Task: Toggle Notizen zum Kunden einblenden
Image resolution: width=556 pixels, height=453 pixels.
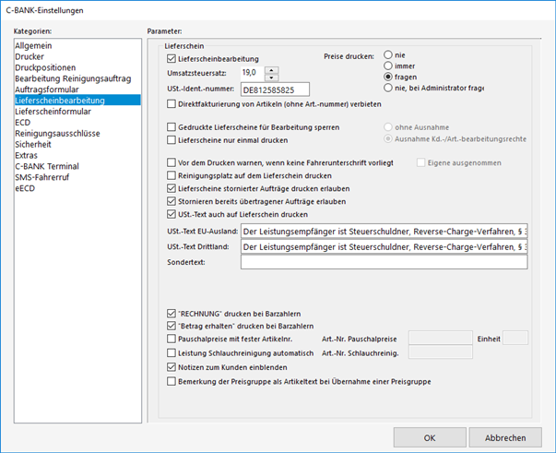Action: pyautogui.click(x=172, y=366)
